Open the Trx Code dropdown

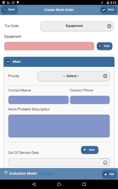(77, 26)
